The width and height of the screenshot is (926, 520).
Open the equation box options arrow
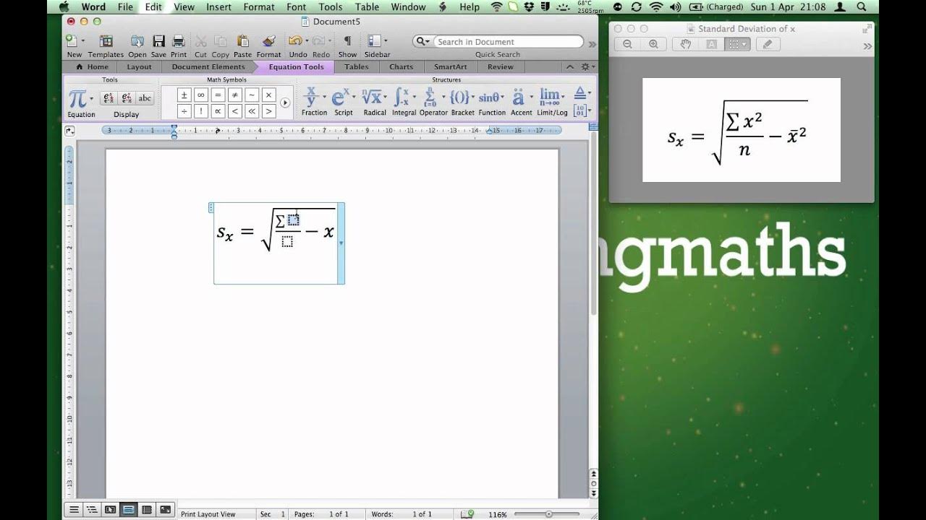click(341, 243)
